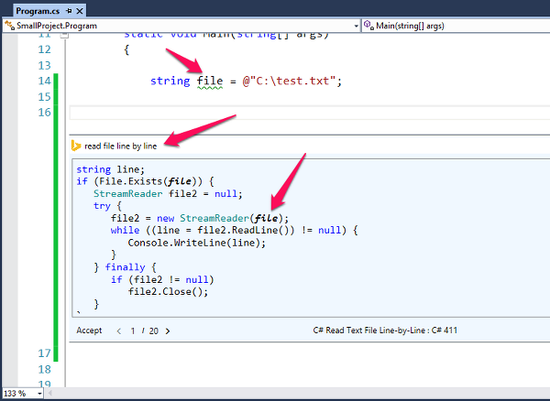
Task: Go to previous code snippet result
Action: 117,331
